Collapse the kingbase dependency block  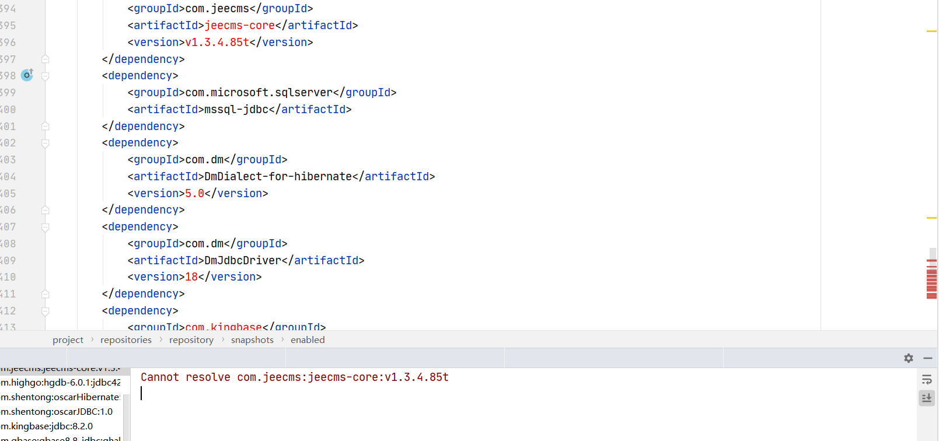(46, 311)
